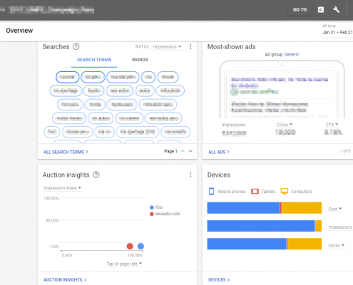Open DEVICES link
Screen dimensions: 353x285
(219, 280)
